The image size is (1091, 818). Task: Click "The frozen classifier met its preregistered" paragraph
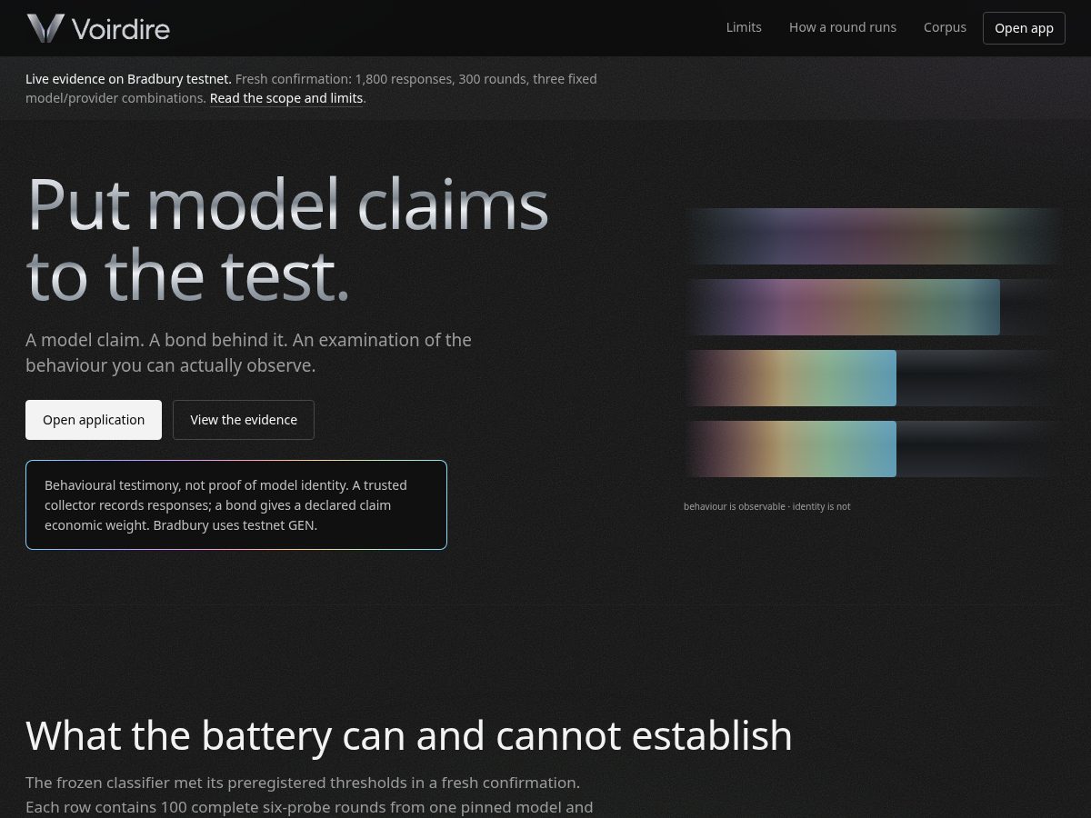click(309, 794)
